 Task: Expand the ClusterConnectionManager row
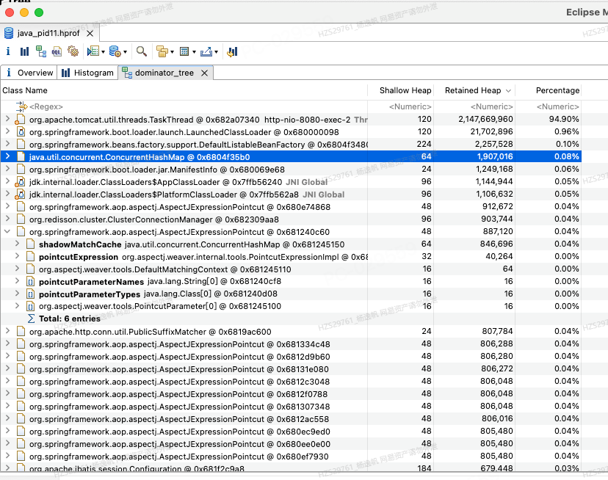[x=7, y=219]
